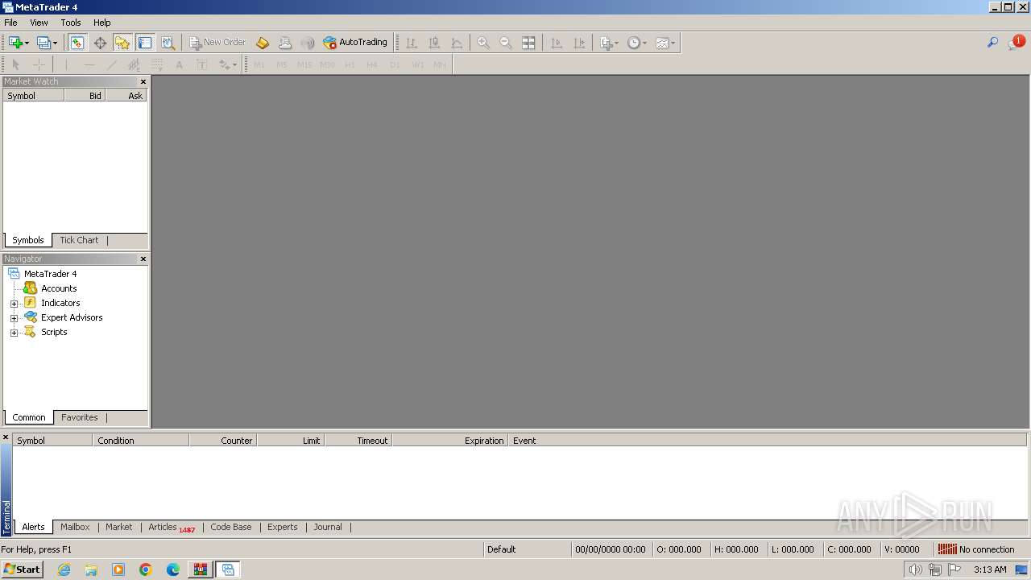This screenshot has width=1031, height=580.
Task: Click the Profiles icon
Action: click(43, 43)
